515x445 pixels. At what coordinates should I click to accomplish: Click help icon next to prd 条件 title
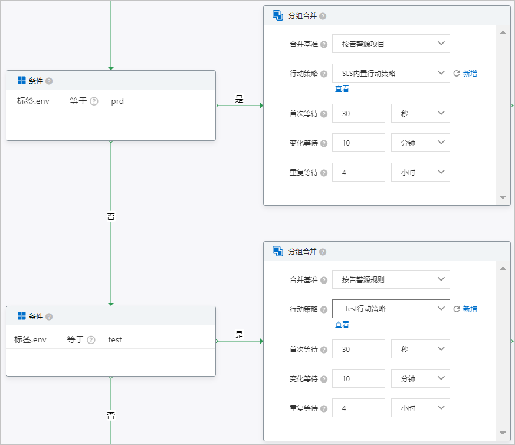49,81
